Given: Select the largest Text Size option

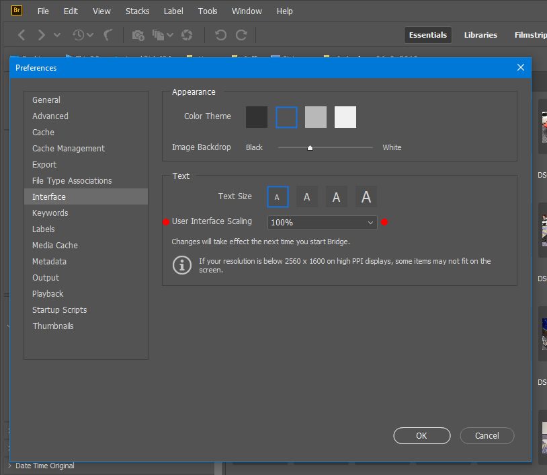Looking at the screenshot, I should coord(366,196).
